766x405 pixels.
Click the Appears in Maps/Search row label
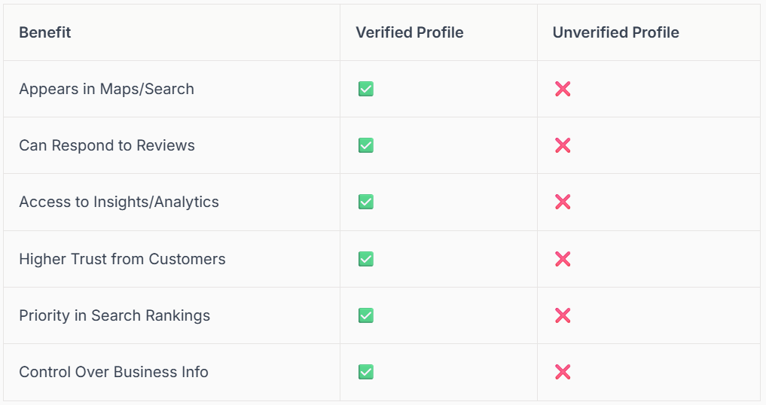[x=106, y=89]
